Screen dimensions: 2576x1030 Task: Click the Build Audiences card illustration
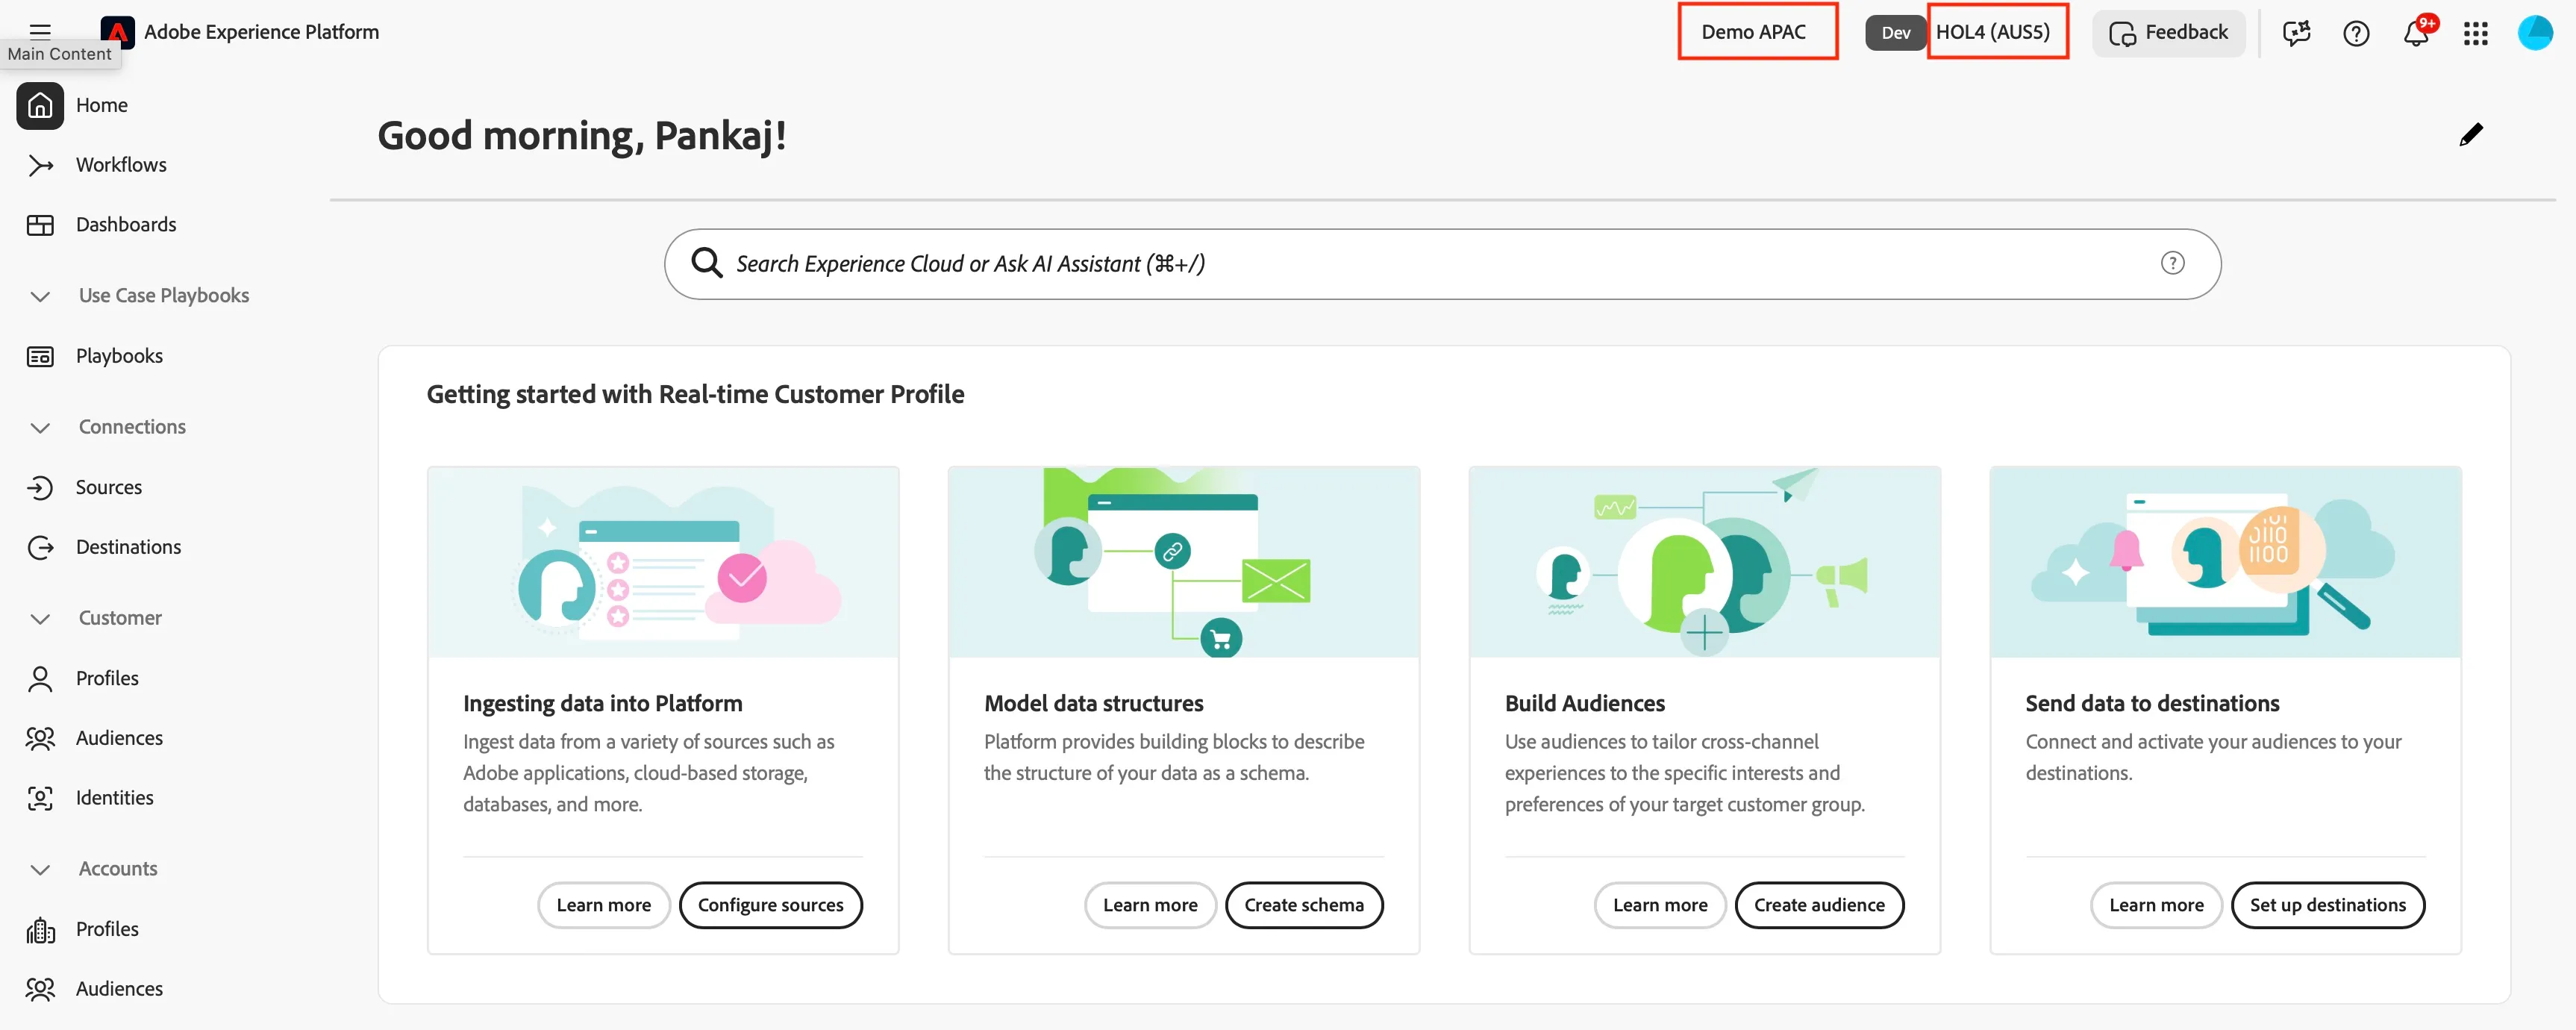tap(1704, 562)
